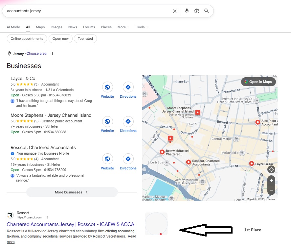Click the Website icon for Moore Stephens
This screenshot has width=291, height=250.
tap(107, 121)
